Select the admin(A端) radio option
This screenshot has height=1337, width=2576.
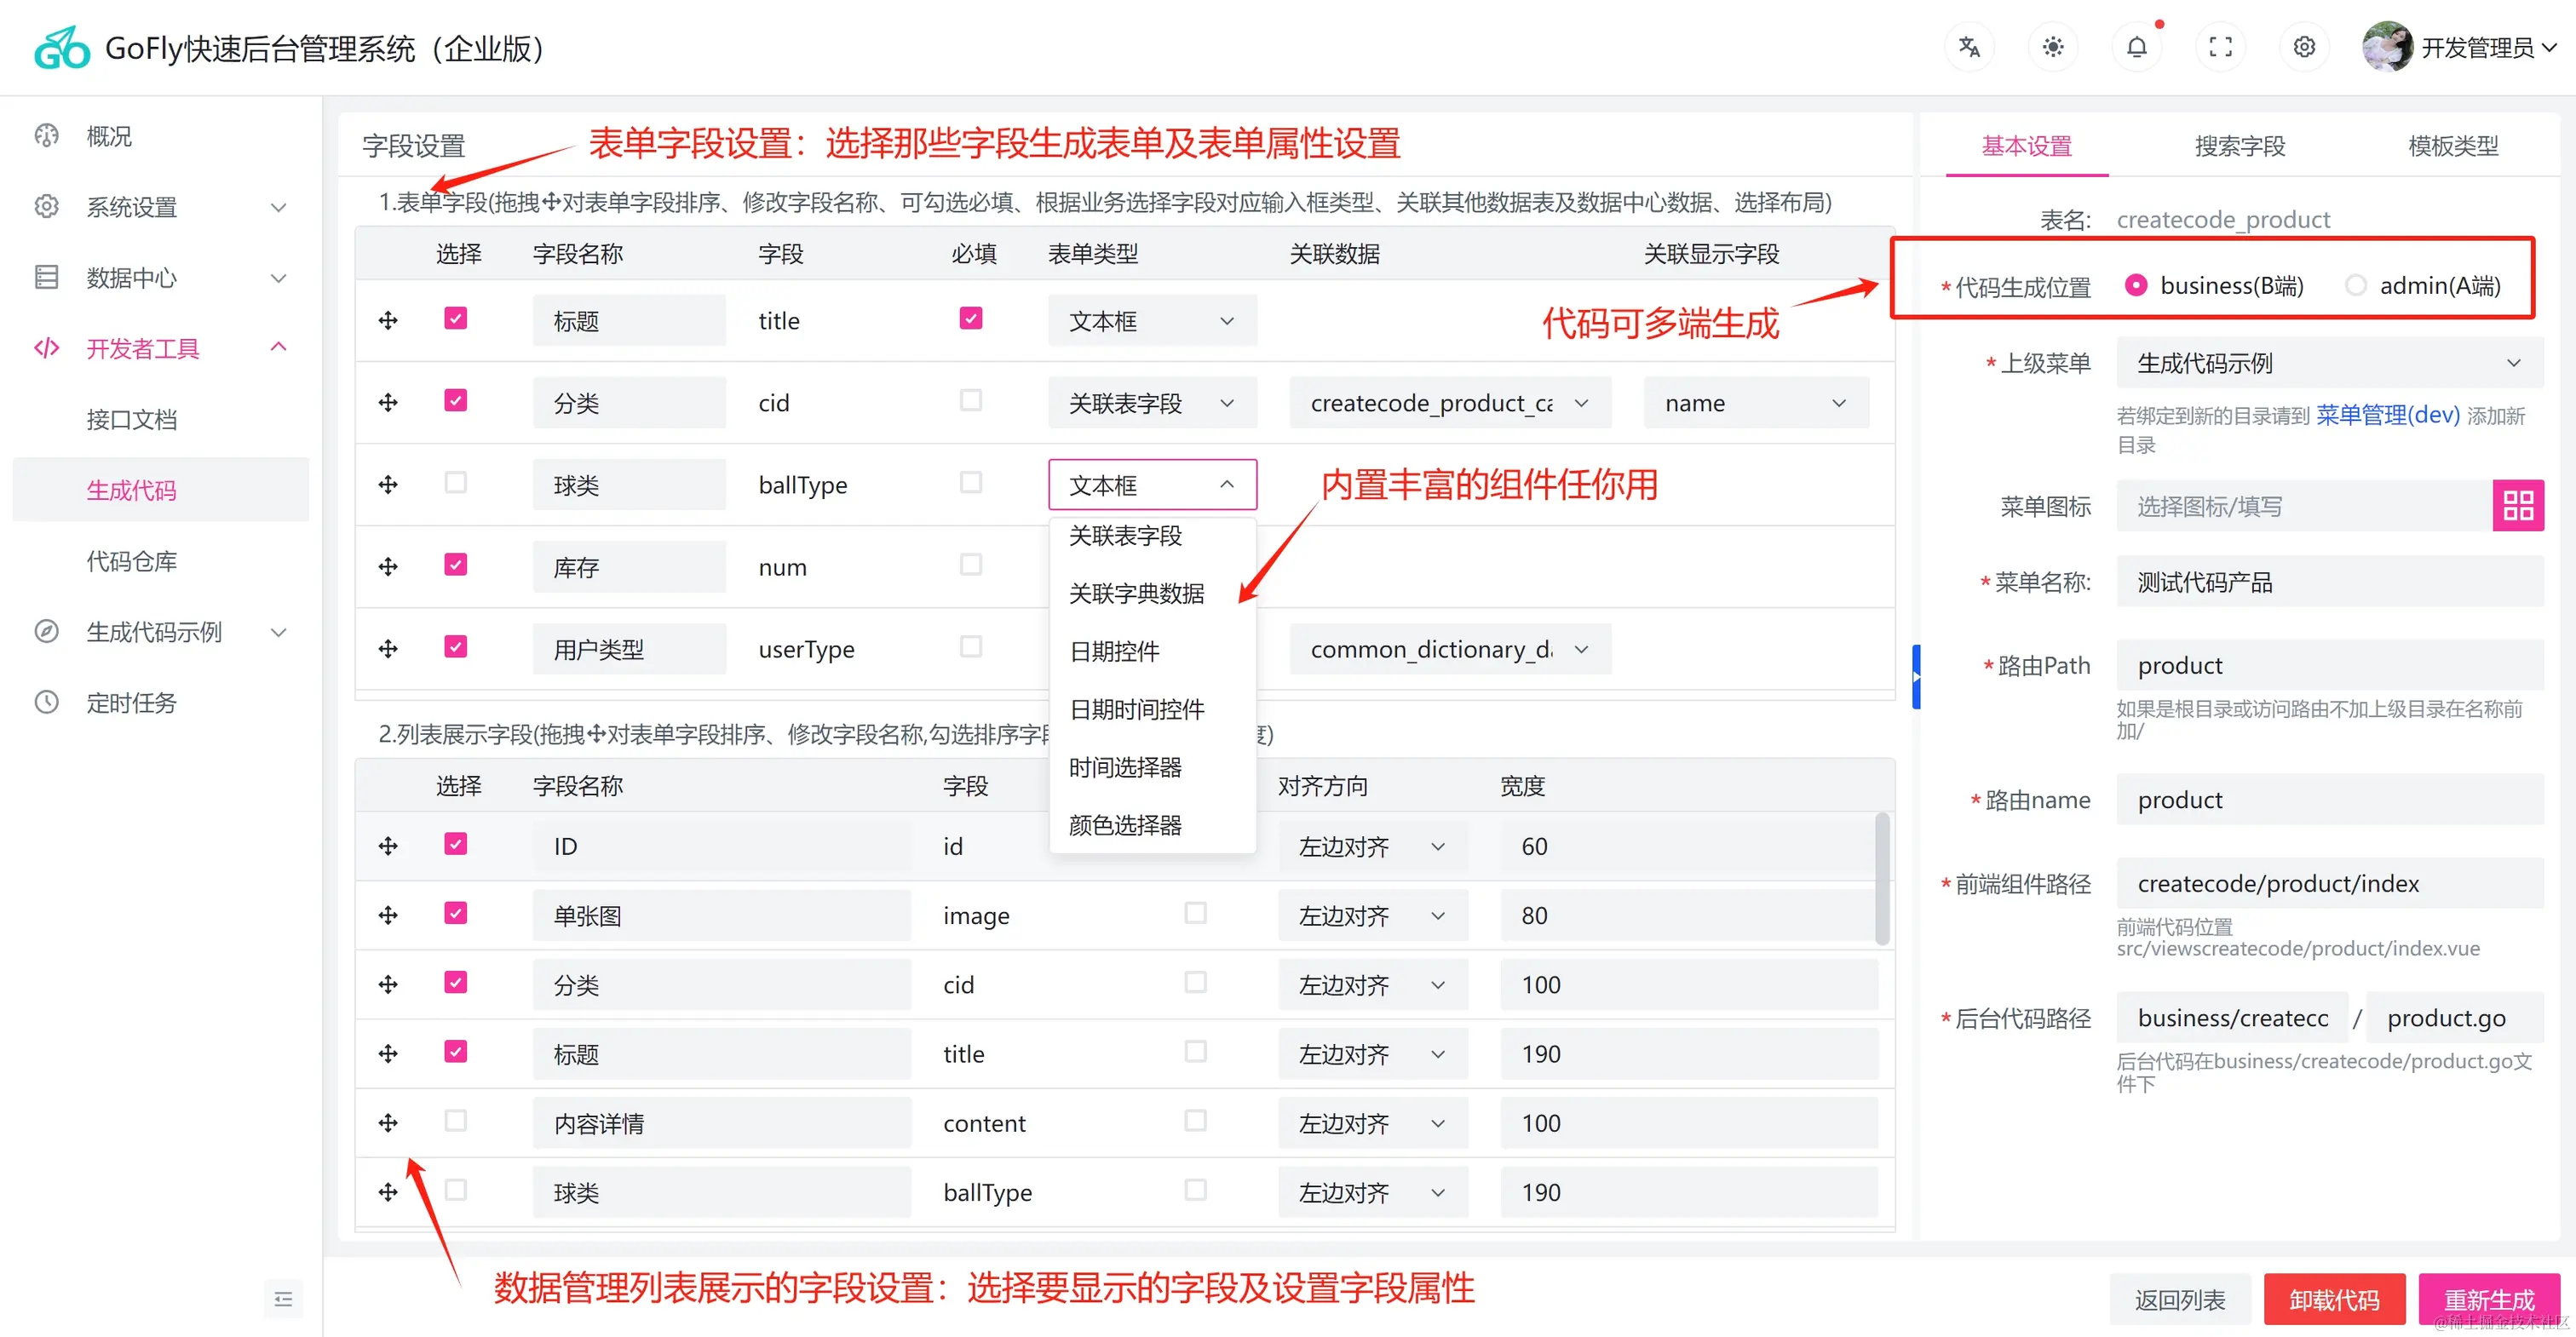[x=2355, y=285]
